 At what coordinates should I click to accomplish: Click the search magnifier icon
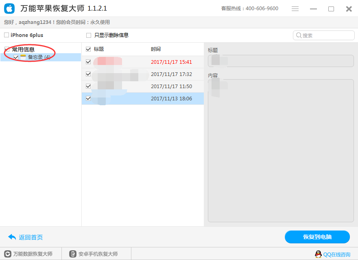299,35
